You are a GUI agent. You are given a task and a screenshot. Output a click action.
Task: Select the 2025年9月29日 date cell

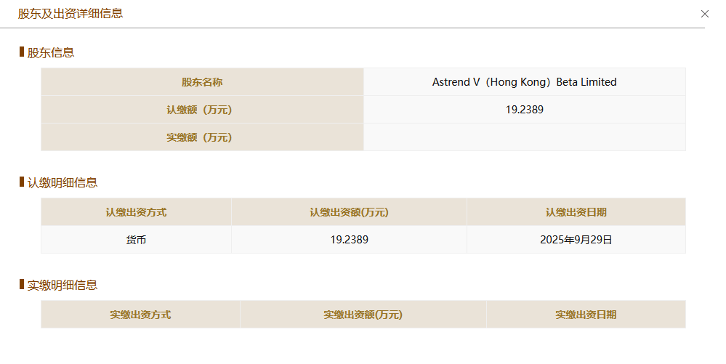576,240
